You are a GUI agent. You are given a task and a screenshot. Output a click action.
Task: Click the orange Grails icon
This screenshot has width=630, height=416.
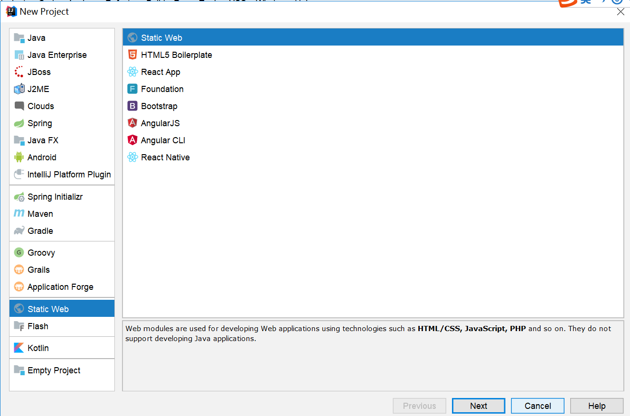[19, 270]
